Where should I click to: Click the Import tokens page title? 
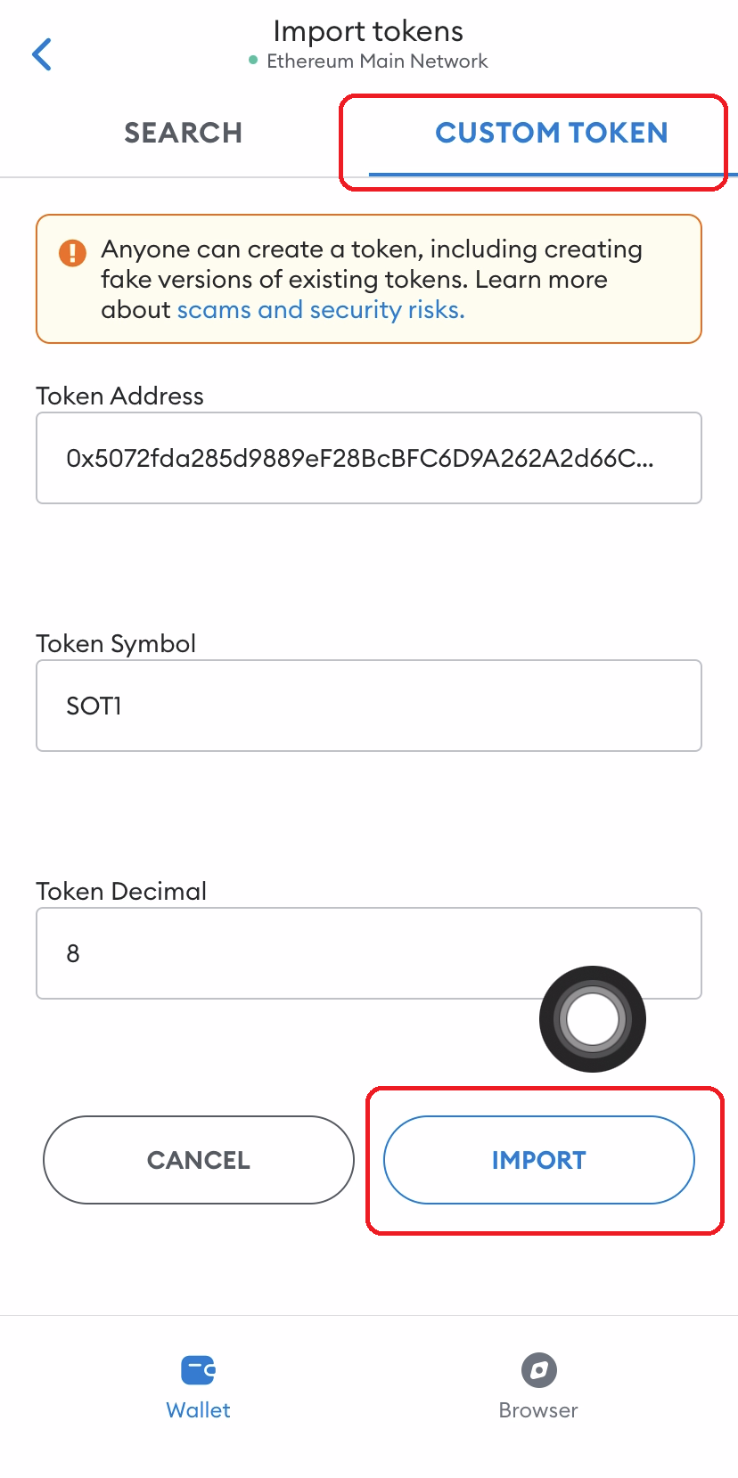pos(368,31)
